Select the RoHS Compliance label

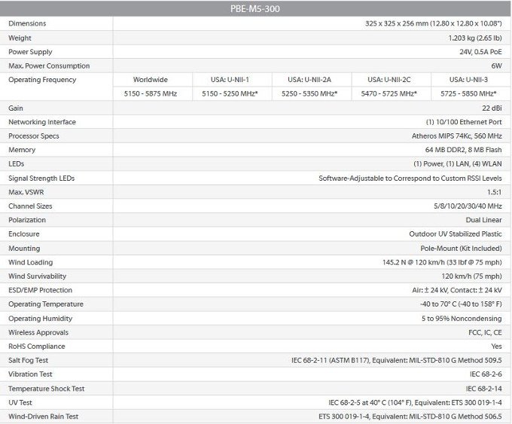pos(37,346)
